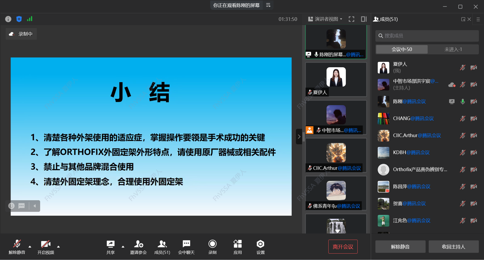Toggle the mic icon for CHANG

pos(462,119)
